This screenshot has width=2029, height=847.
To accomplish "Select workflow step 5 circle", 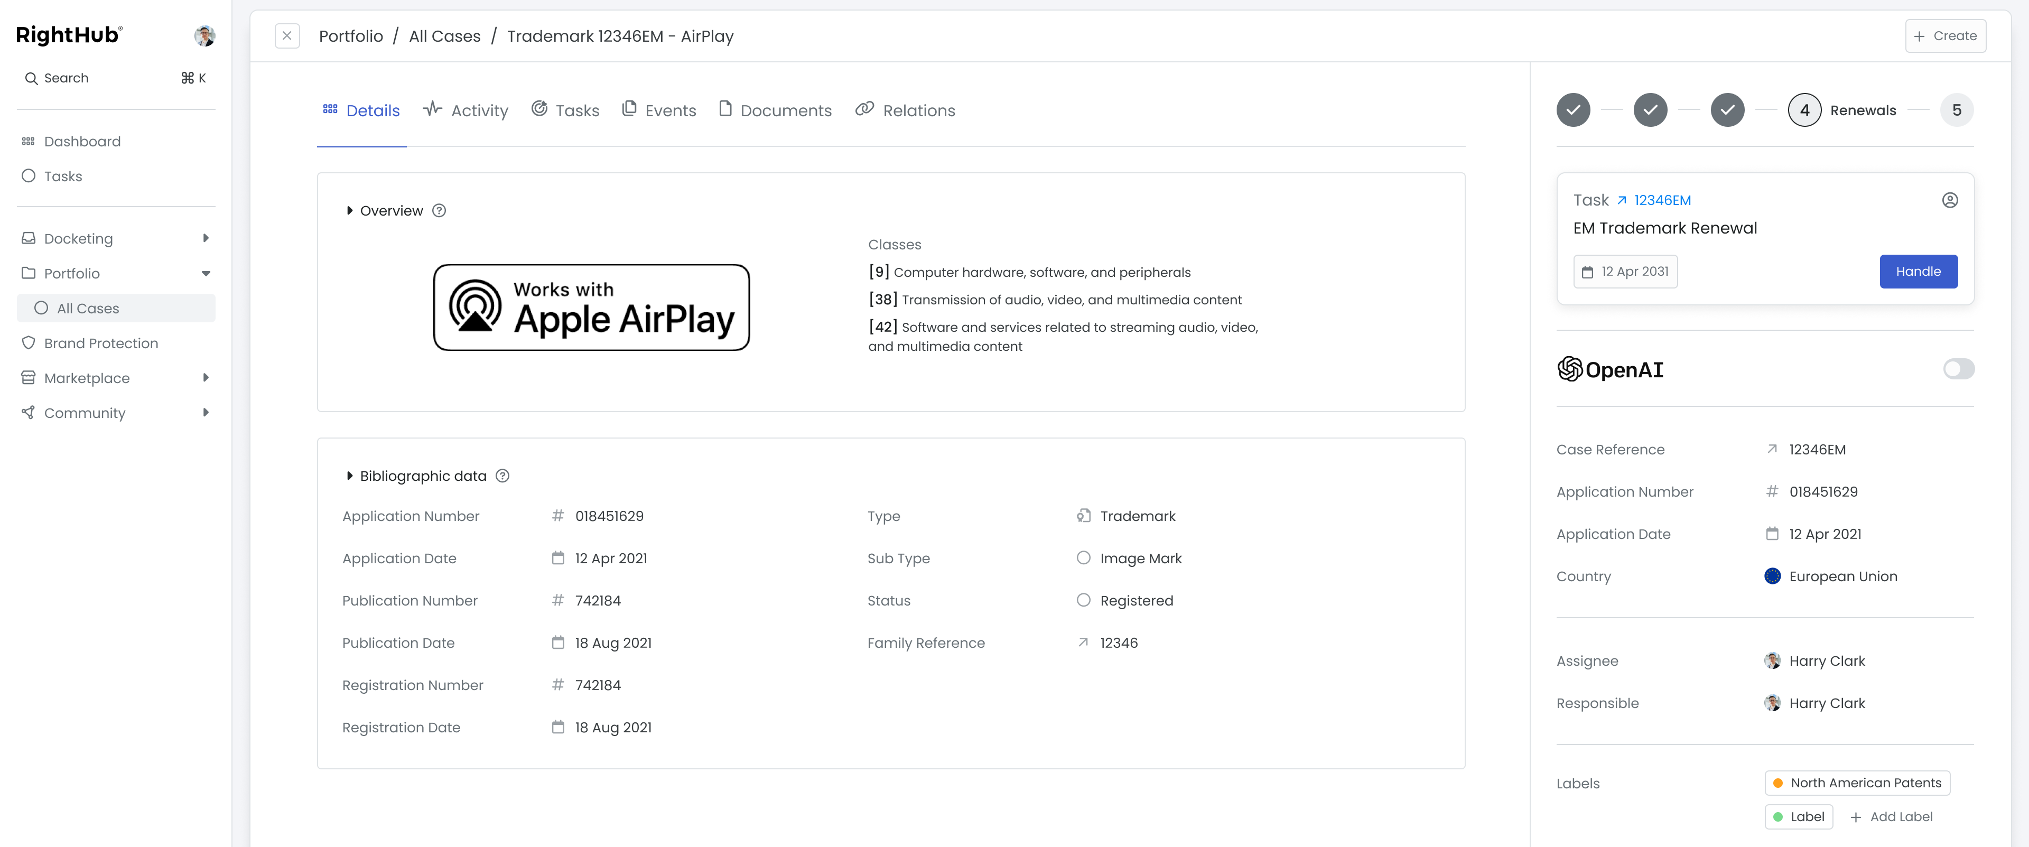I will click(x=1957, y=110).
